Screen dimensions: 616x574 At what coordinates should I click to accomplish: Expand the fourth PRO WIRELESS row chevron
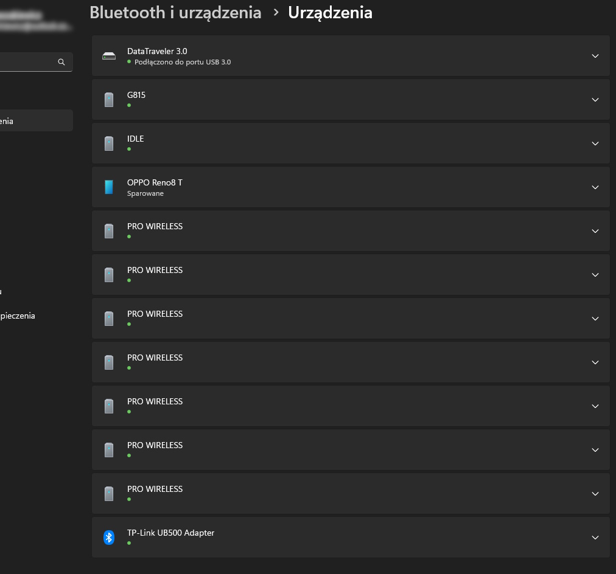click(x=595, y=362)
